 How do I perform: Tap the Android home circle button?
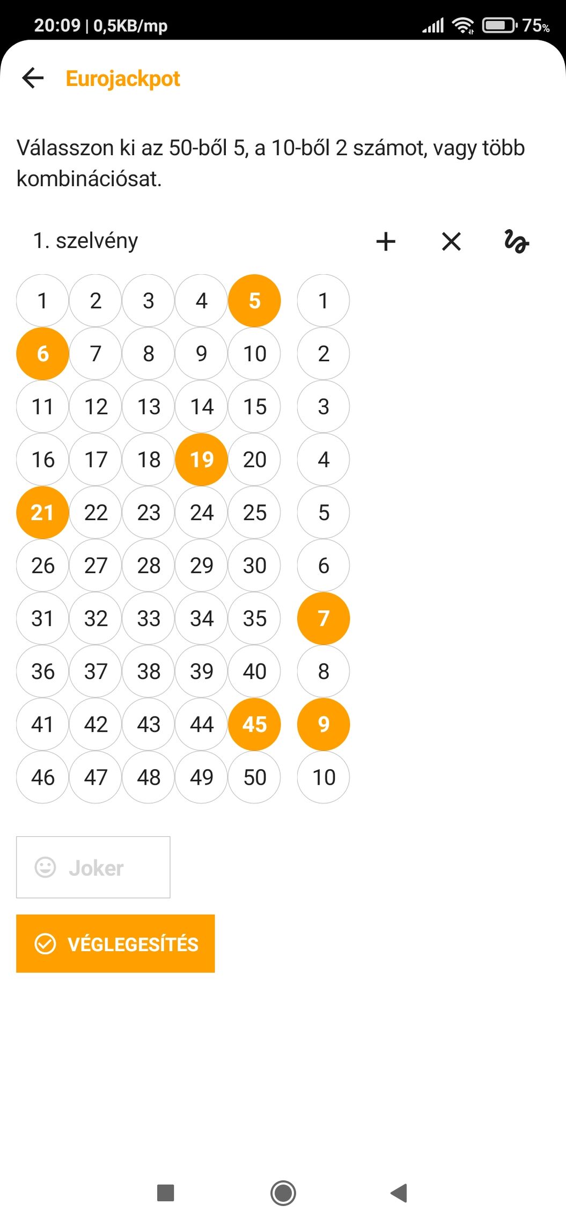pos(283,1193)
